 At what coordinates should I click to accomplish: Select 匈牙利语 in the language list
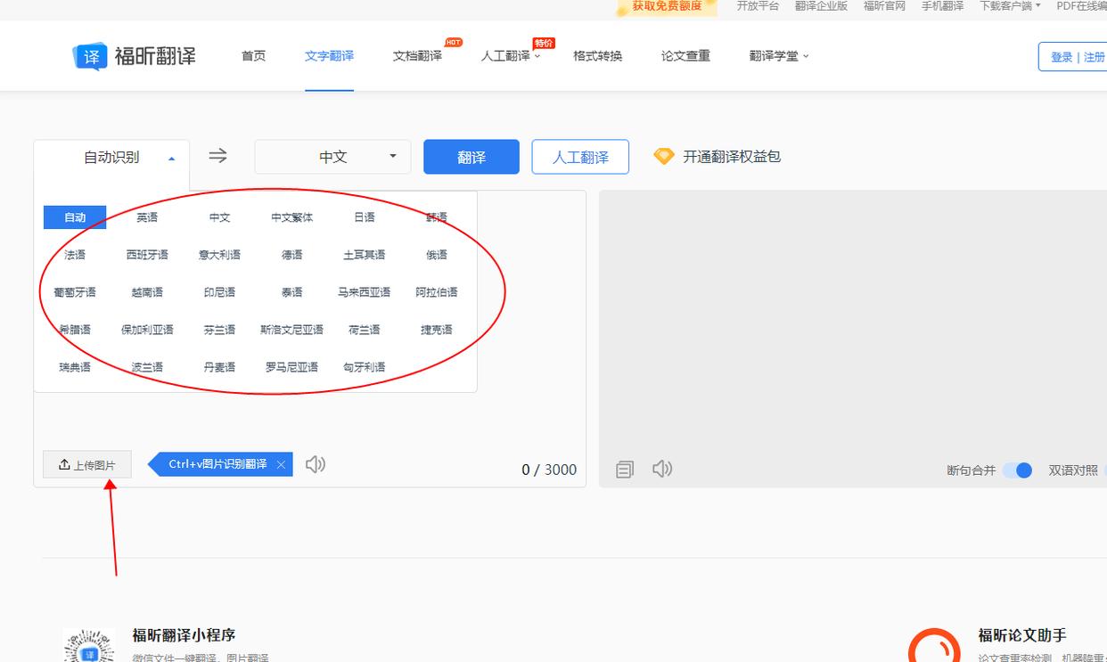pos(365,367)
